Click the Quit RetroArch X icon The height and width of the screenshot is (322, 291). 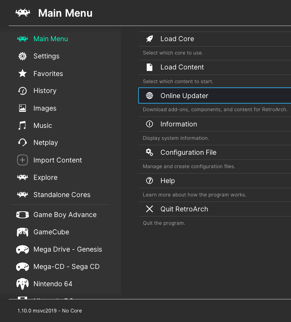(x=149, y=209)
